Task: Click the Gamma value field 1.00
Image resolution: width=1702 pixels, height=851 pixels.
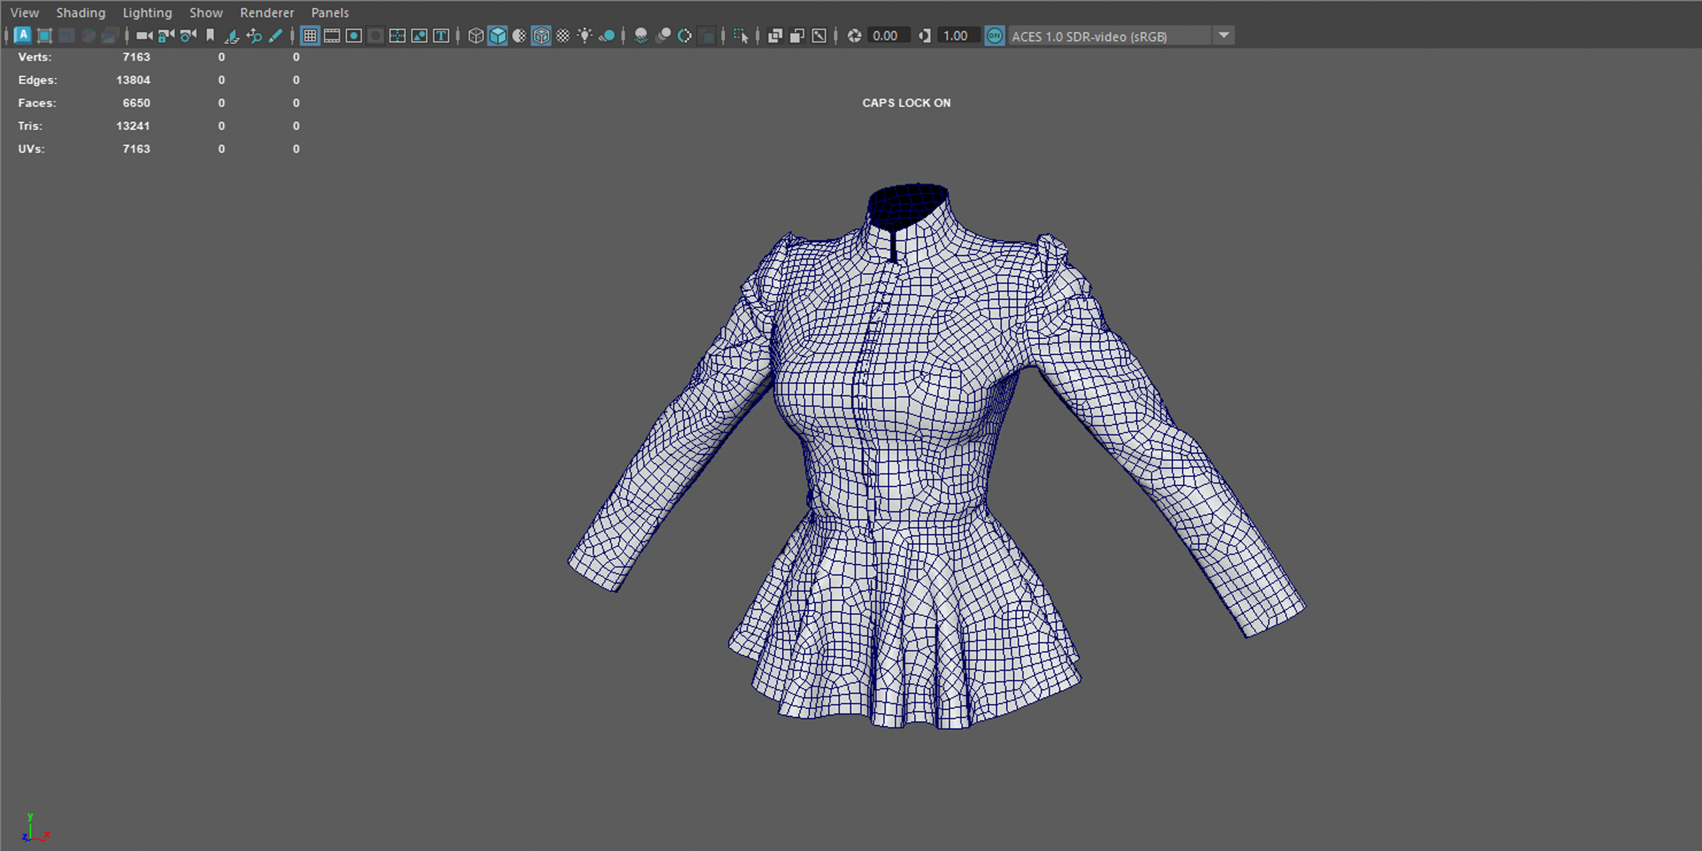Action: point(959,35)
